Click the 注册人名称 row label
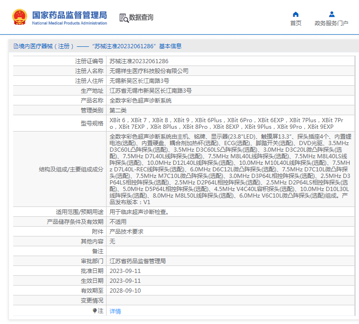The width and height of the screenshot is (359, 324). [89, 71]
